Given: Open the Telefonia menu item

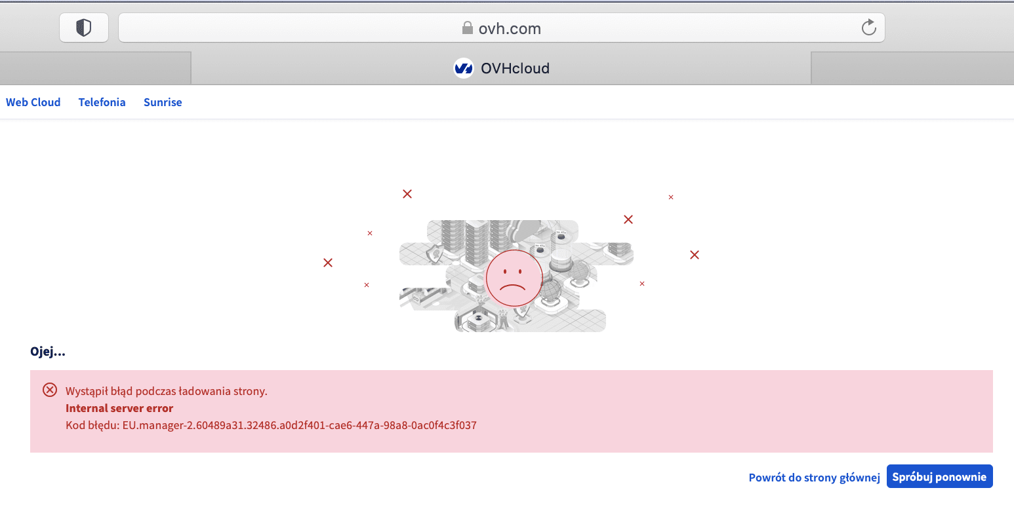Looking at the screenshot, I should point(102,102).
